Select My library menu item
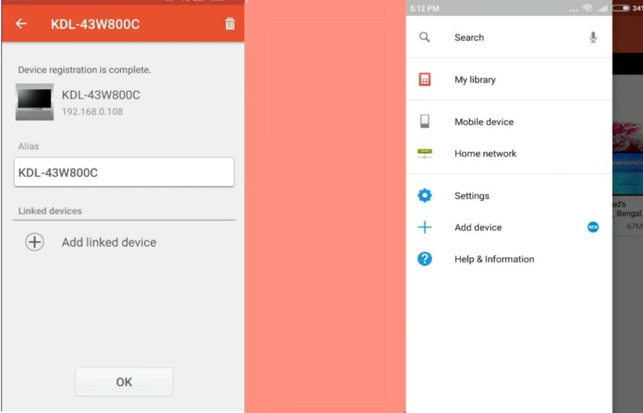 coord(475,80)
